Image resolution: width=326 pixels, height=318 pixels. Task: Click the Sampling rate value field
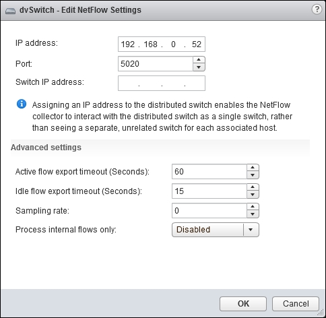209,211
